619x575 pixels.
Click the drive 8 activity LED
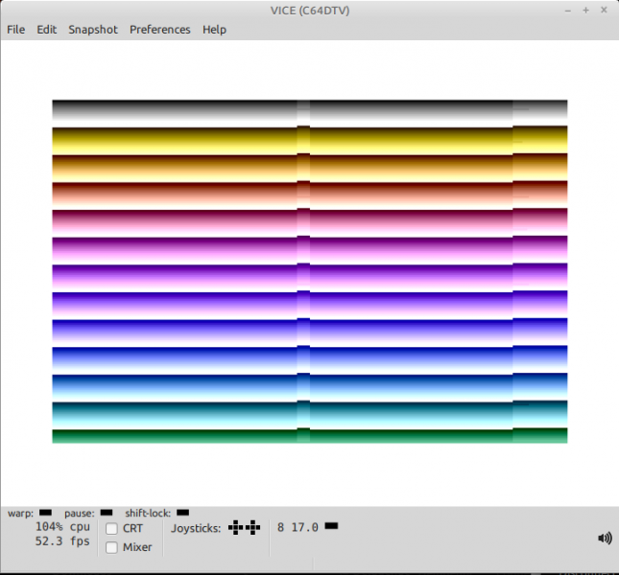tap(332, 526)
